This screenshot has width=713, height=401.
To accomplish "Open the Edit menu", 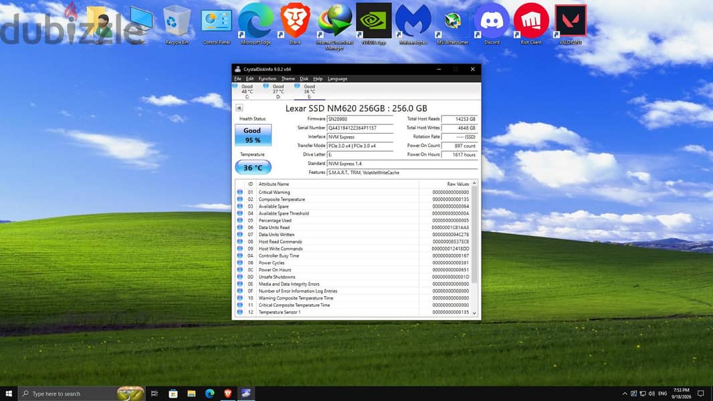I will coord(250,79).
